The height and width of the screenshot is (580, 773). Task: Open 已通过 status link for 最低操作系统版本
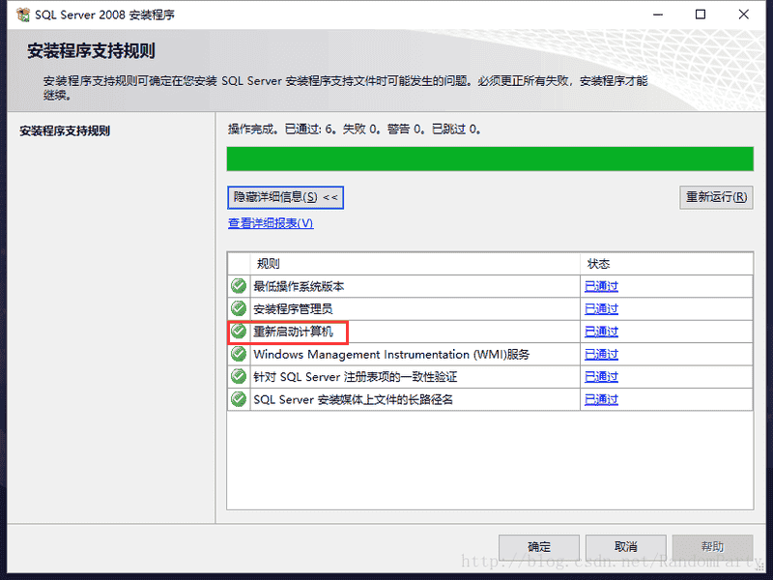(x=601, y=286)
